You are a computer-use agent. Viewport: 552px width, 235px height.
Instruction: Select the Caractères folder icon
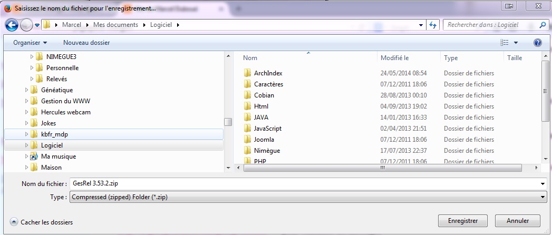(x=247, y=84)
